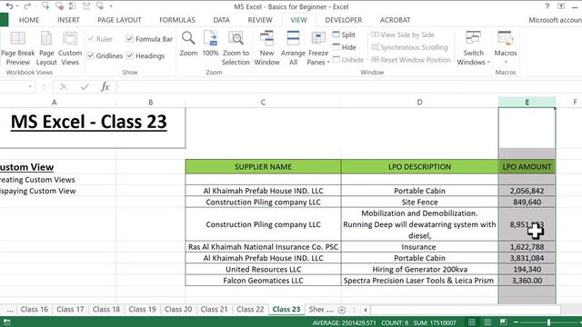Screen dimensions: 582x327
Task: Open the FORMULAS ribbon tab
Action: coord(177,20)
